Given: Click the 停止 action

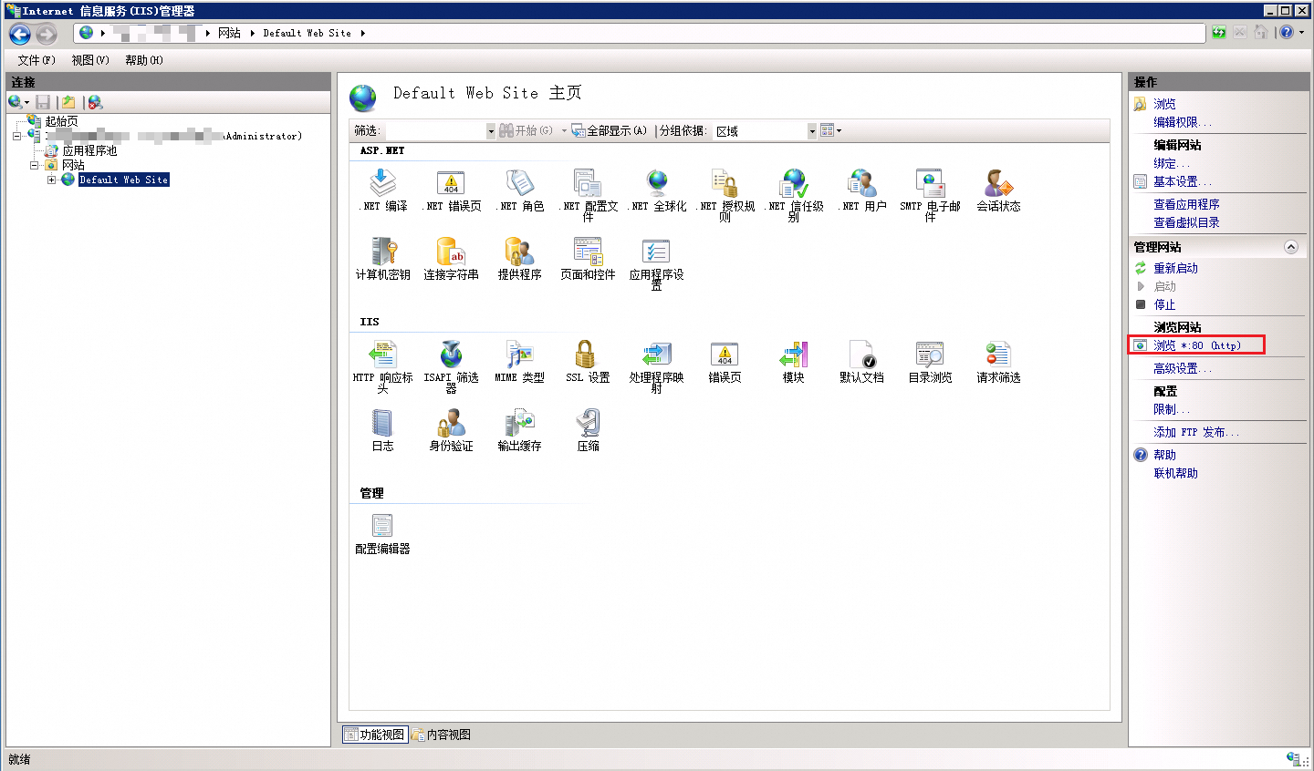Looking at the screenshot, I should pyautogui.click(x=1164, y=304).
